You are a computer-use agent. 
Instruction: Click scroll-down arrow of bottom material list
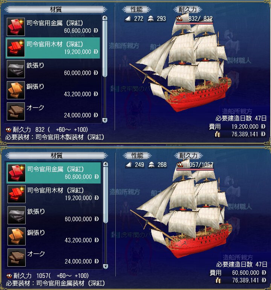click(x=106, y=266)
